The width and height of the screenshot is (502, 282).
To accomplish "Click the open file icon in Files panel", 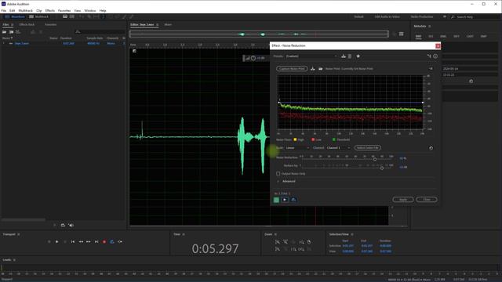I will [5, 31].
